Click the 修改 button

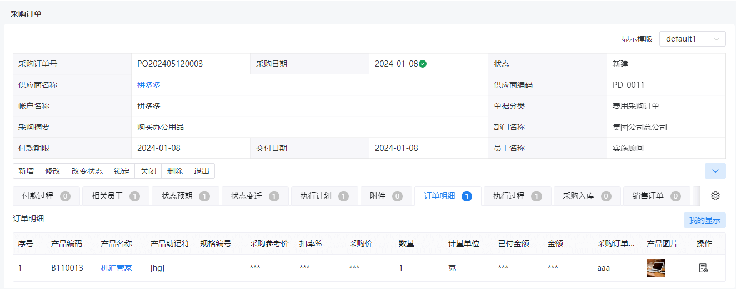(x=53, y=171)
